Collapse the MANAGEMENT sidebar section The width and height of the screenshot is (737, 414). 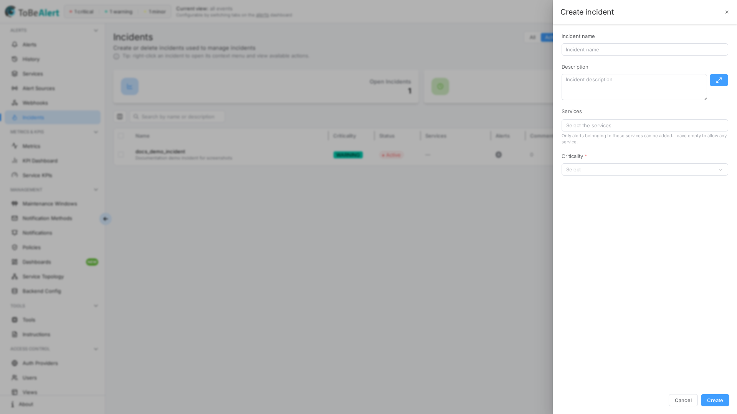(96, 190)
